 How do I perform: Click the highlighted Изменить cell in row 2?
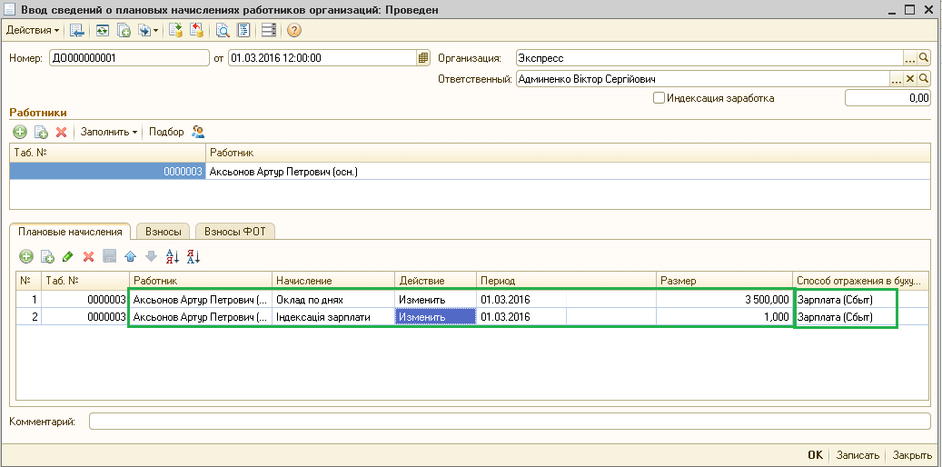(x=435, y=316)
